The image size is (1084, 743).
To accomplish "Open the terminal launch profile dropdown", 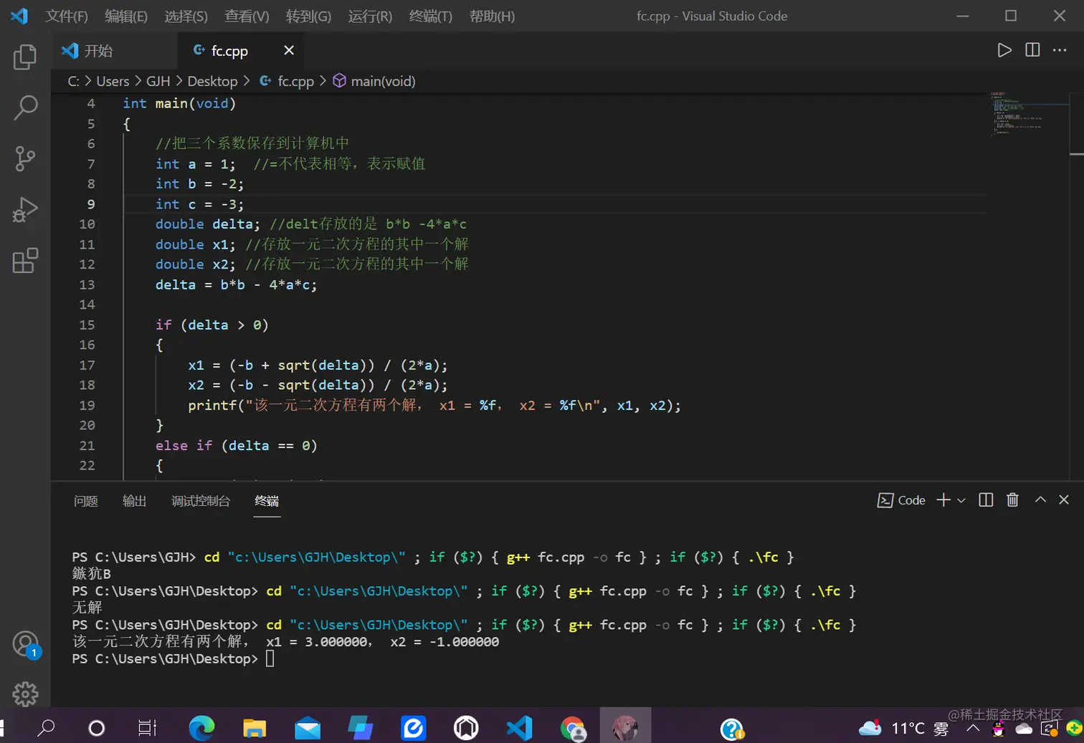I will click(961, 500).
